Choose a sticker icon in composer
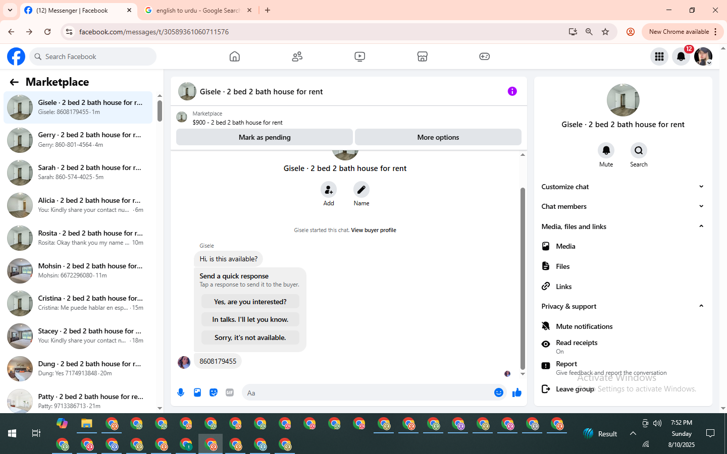Screen dimensions: 727x454 [214, 392]
